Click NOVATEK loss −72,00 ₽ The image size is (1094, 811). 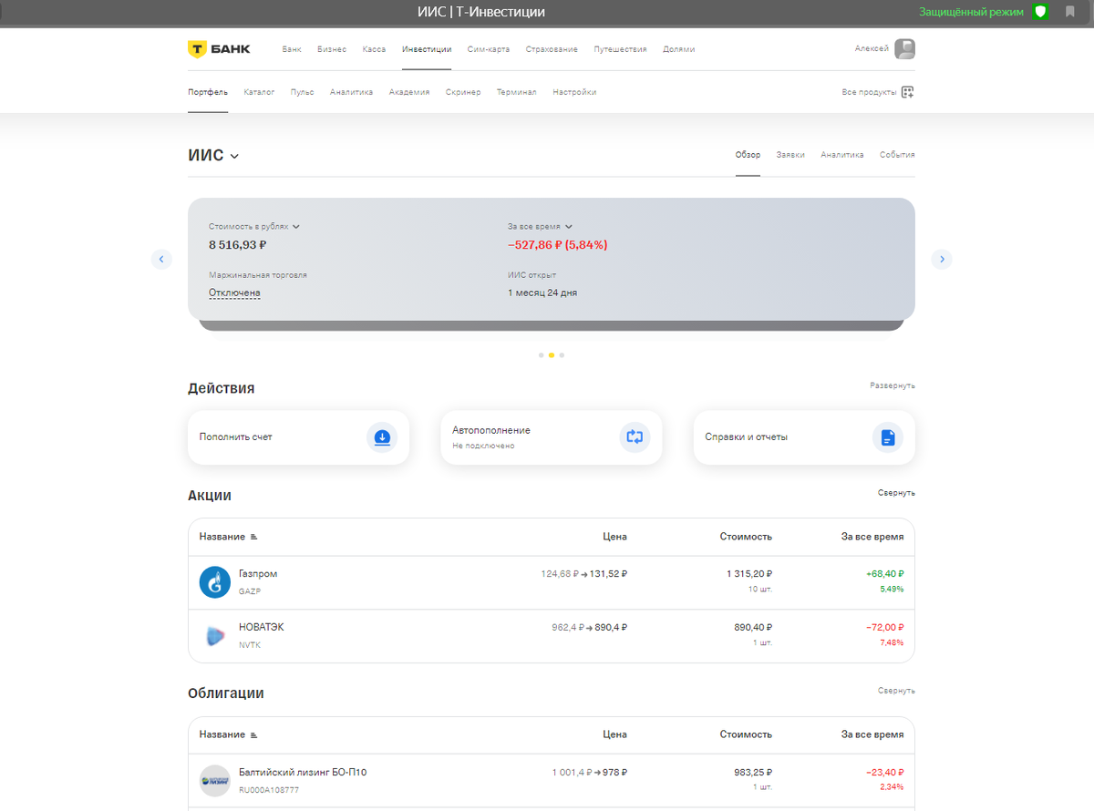[885, 627]
